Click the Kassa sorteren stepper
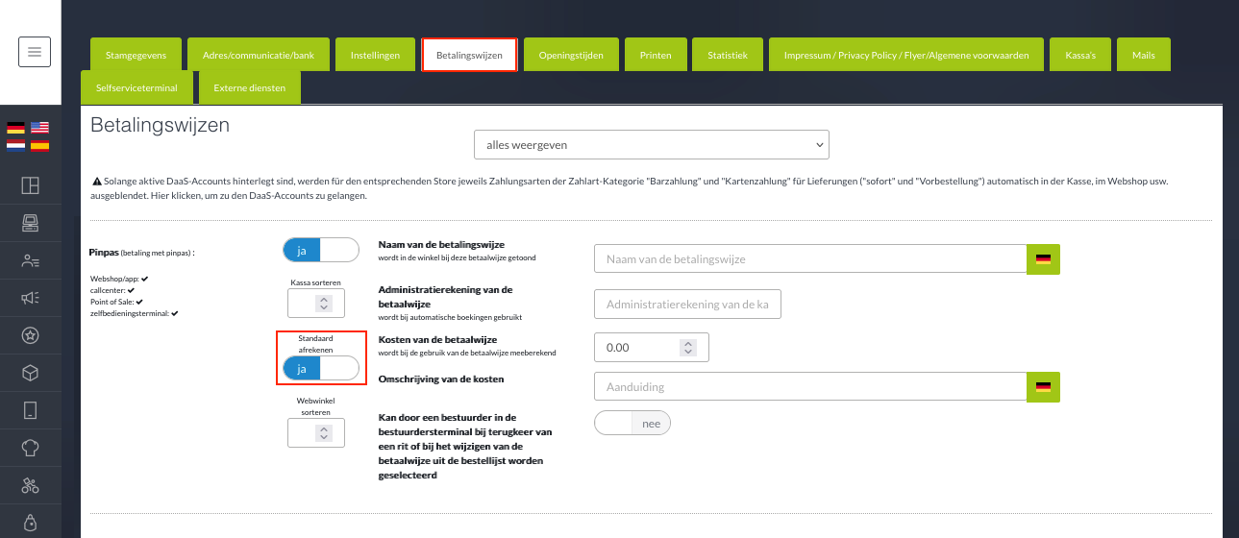The height and width of the screenshot is (538, 1239). click(x=324, y=304)
